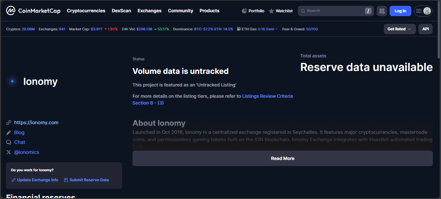The height and width of the screenshot is (199, 441).
Task: Open the Cryptocurrencies menu
Action: pos(86,11)
